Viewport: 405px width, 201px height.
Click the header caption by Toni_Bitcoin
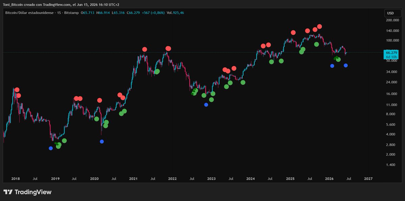61,4
